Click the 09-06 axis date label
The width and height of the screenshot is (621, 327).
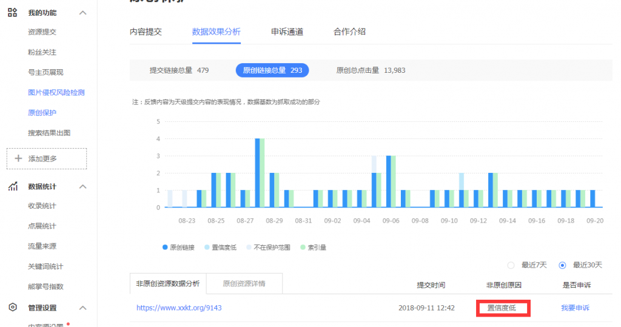(391, 221)
